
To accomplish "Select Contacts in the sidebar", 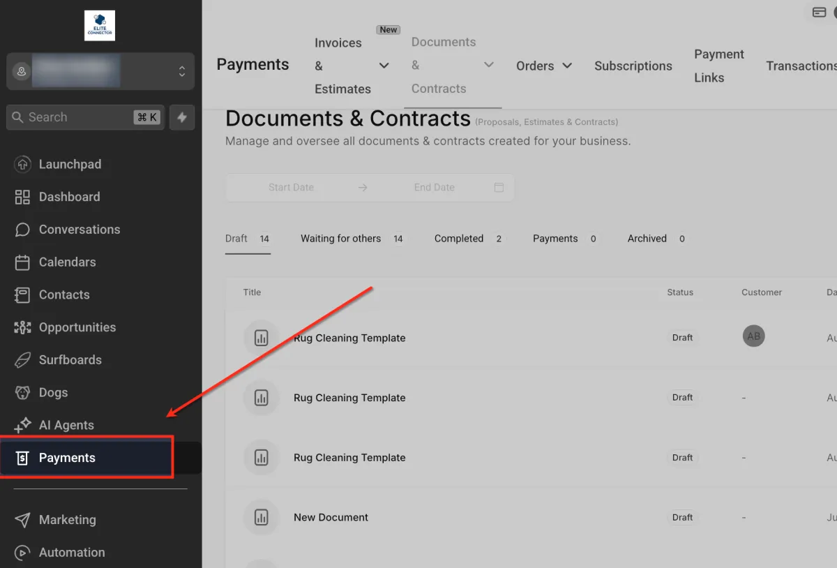I will coord(64,294).
